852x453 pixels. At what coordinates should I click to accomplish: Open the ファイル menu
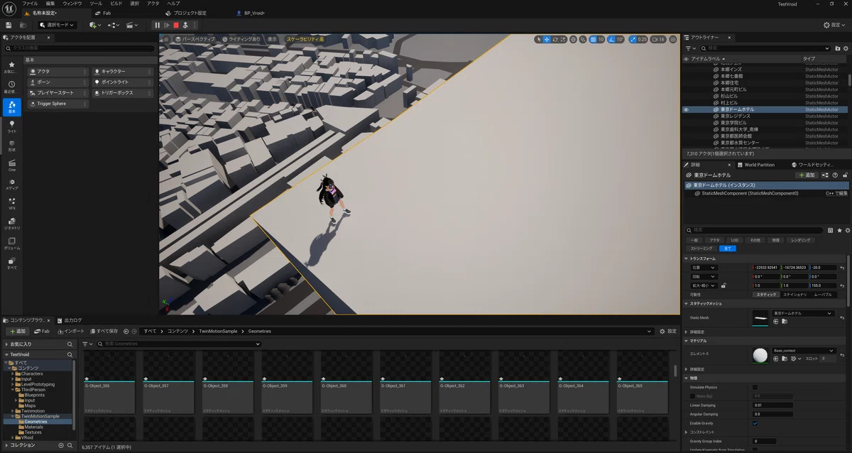(x=30, y=4)
